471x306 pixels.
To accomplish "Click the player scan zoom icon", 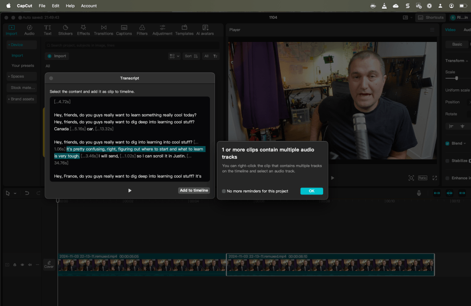I will [411, 178].
